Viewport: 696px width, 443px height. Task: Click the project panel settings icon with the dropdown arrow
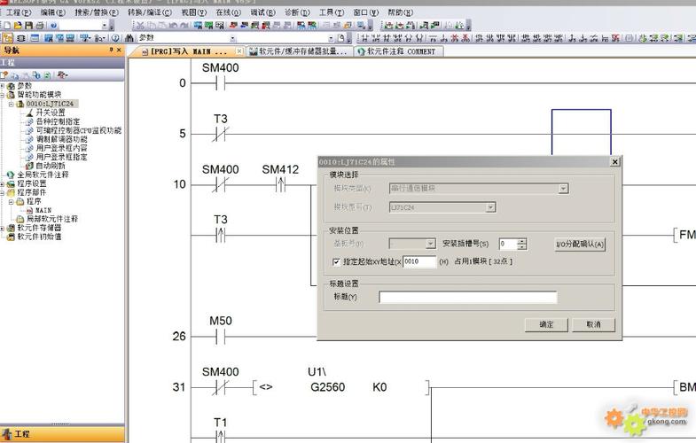[62, 75]
